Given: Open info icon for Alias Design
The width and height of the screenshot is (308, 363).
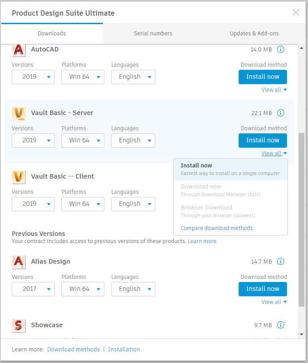Looking at the screenshot, I should [281, 262].
